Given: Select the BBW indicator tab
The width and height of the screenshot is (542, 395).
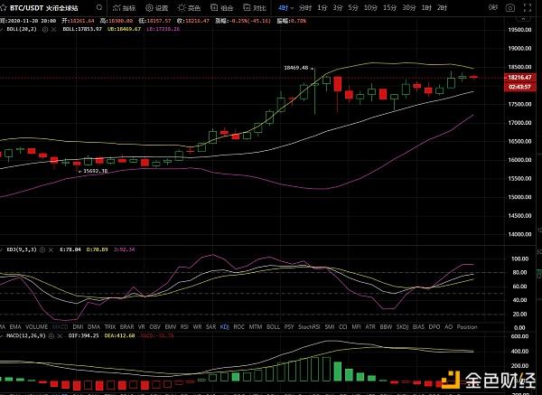Looking at the screenshot, I should (386, 327).
